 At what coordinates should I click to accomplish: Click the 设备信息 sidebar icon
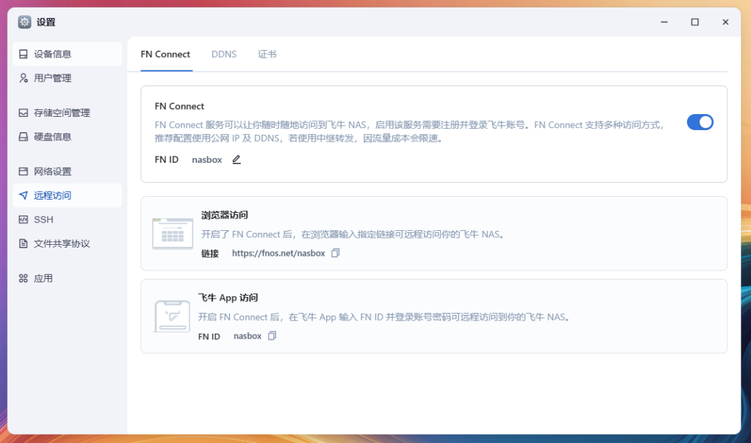(x=23, y=54)
